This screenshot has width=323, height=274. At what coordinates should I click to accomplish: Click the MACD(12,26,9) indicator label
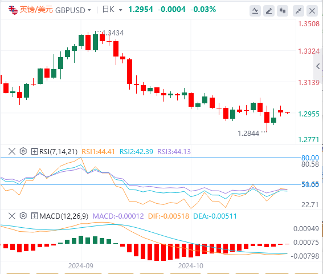64,216
